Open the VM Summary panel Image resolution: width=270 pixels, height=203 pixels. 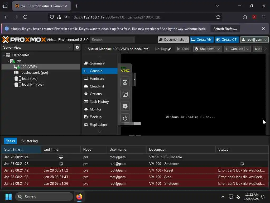point(100,63)
